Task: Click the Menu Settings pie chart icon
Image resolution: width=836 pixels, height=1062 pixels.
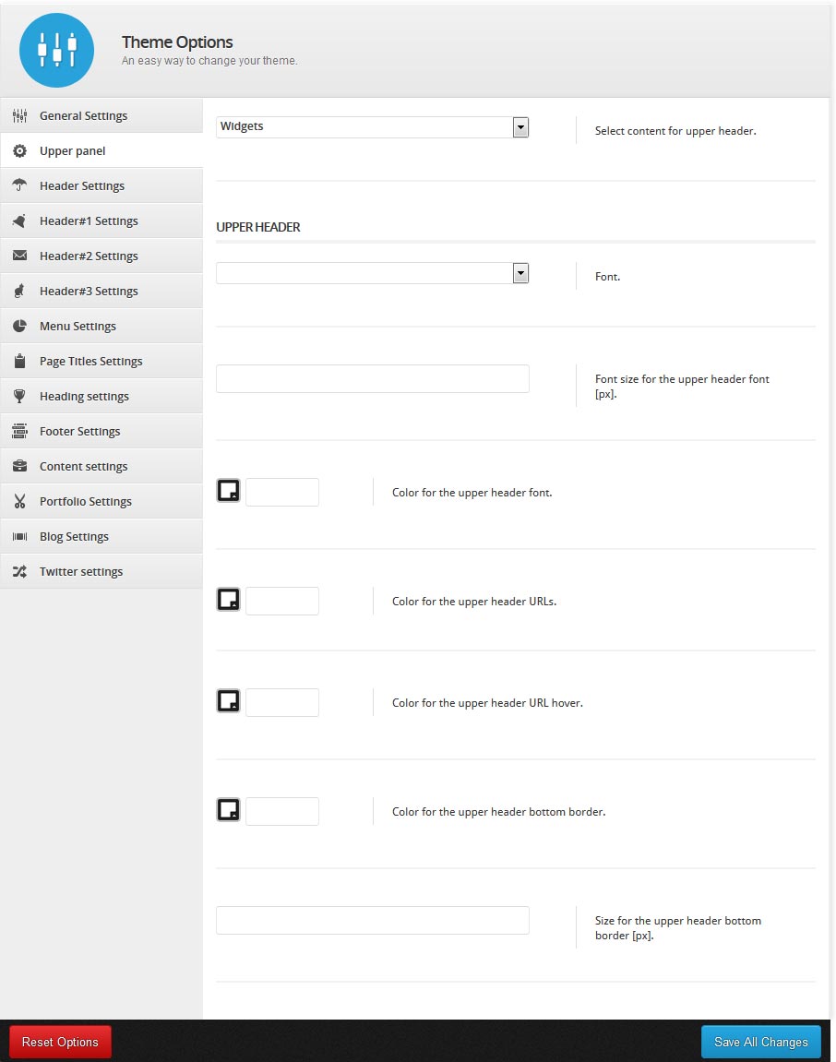Action: [19, 326]
